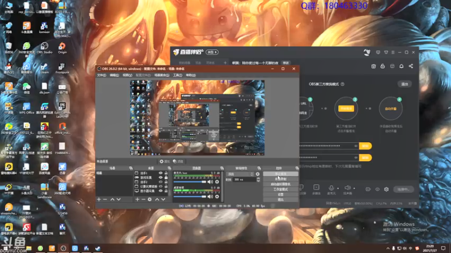Remove the scene with the Scenes minus icon

tap(105, 200)
